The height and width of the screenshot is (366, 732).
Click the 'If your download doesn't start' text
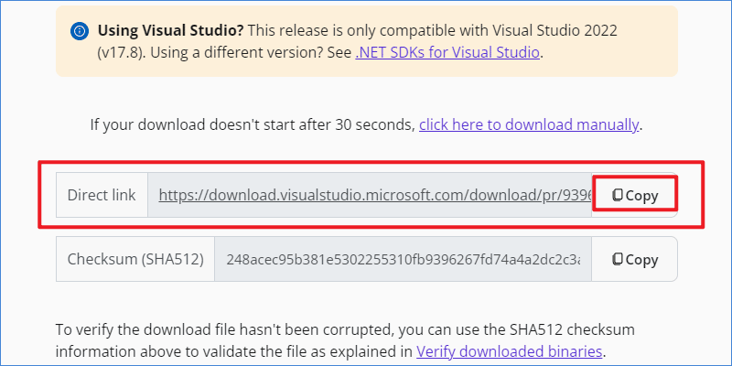click(253, 124)
